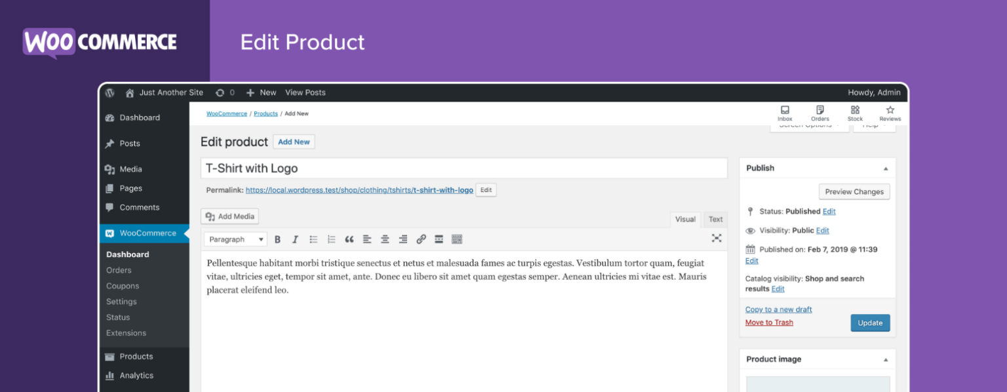Open the WooCommerce Inbox icon
Viewport: 1007px width, 392px height.
coord(785,113)
